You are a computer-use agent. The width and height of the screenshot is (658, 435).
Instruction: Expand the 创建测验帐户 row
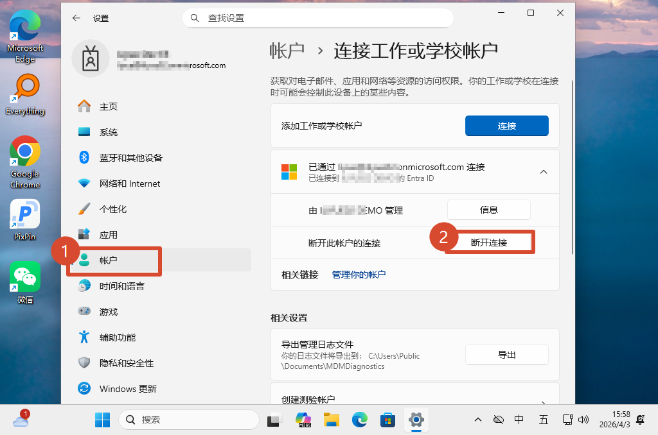(x=543, y=400)
